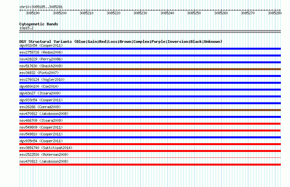The height and width of the screenshot is (187, 290).
Task: Click the red bar under nsv549809
Action: pos(150,131)
